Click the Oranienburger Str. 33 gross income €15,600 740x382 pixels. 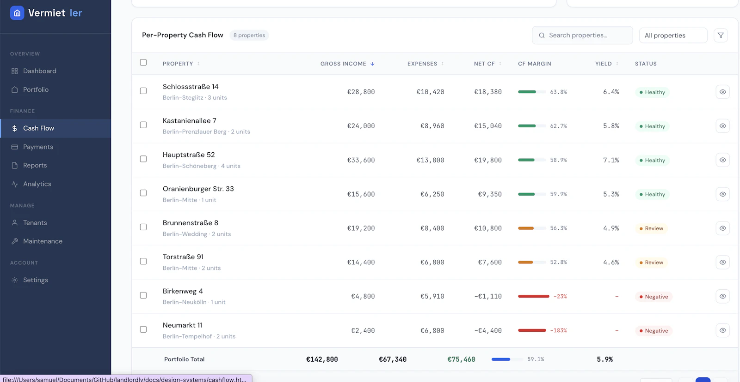coord(361,194)
